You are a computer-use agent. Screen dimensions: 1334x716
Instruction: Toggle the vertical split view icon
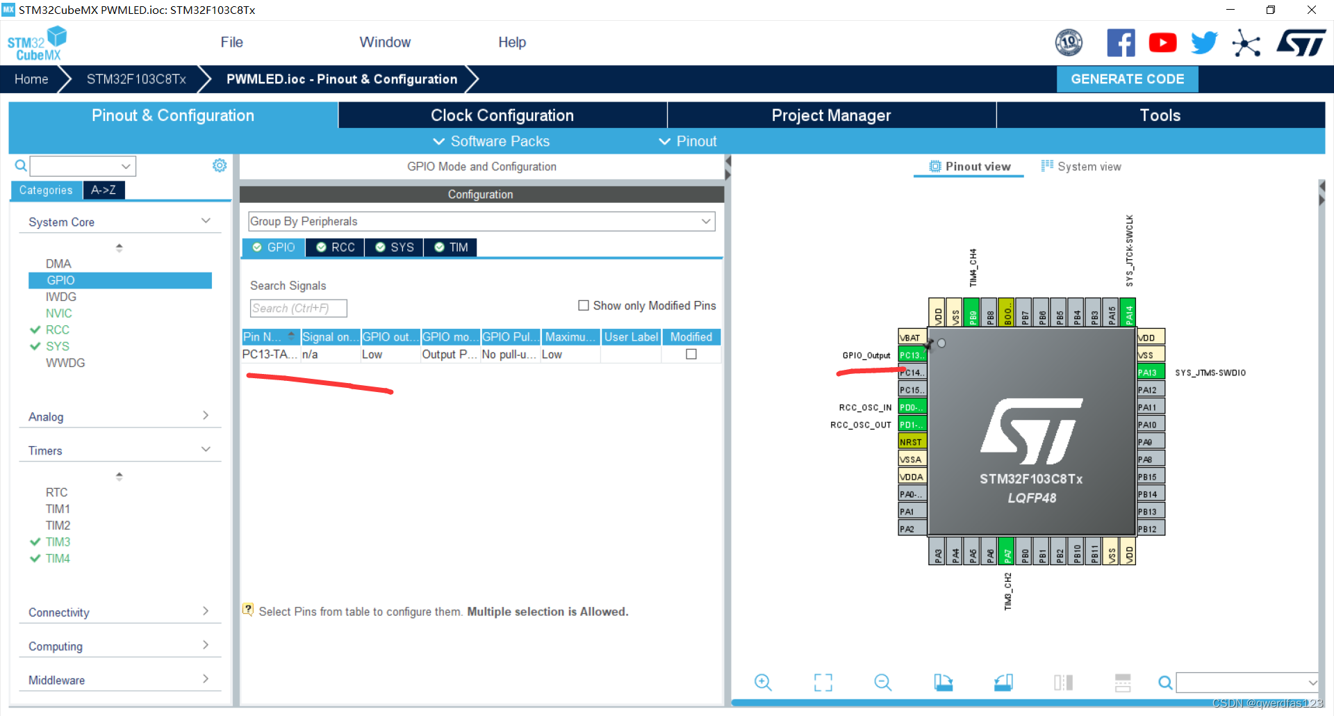(x=1063, y=683)
